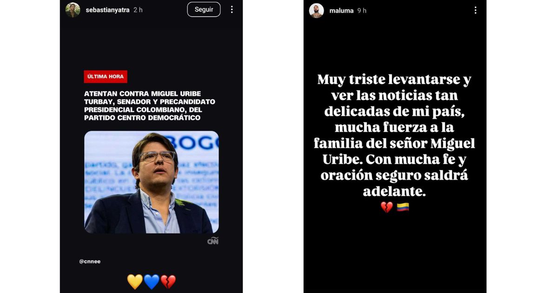Follow sebastianyatra with the Seguir button

(x=204, y=9)
